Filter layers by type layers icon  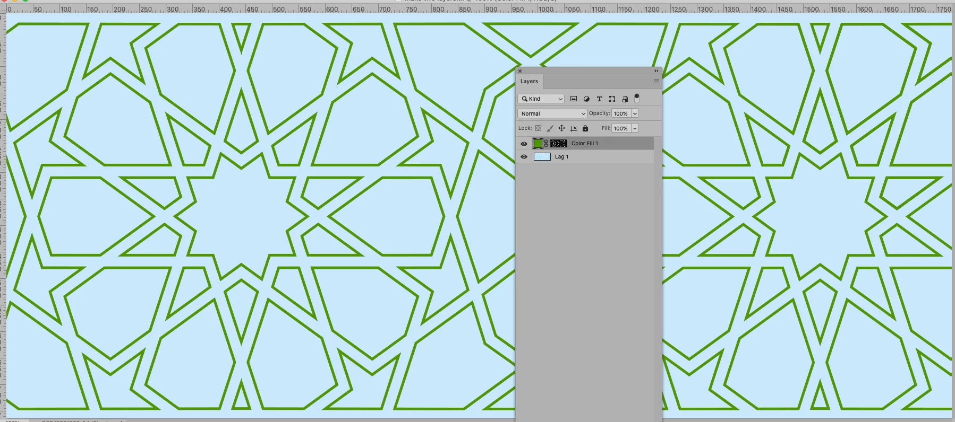tap(599, 99)
